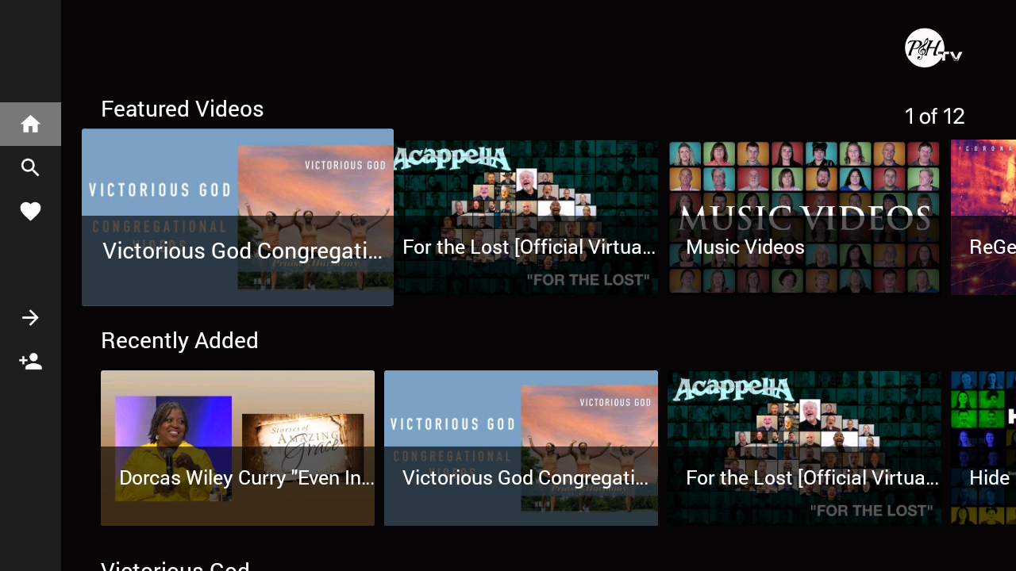
Task: Open Recently Added For the Lost video
Action: click(x=804, y=448)
